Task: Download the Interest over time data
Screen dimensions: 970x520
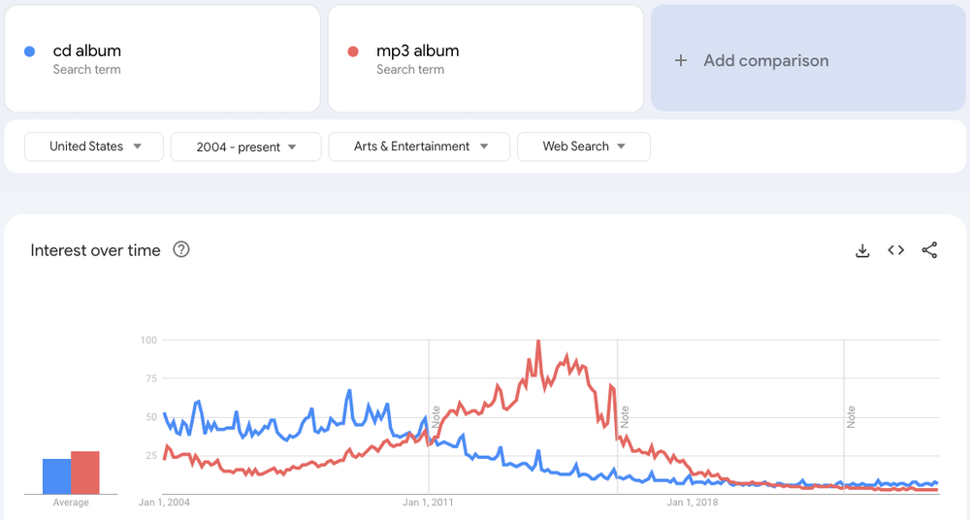Action: point(862,250)
